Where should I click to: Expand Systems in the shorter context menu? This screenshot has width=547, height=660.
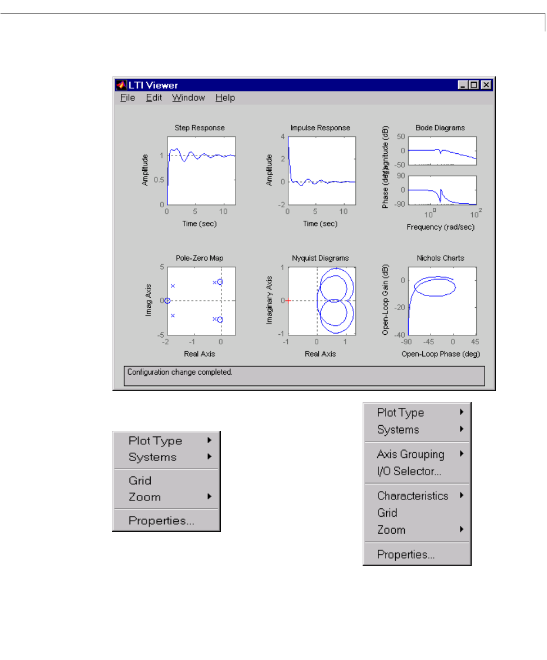[166, 457]
